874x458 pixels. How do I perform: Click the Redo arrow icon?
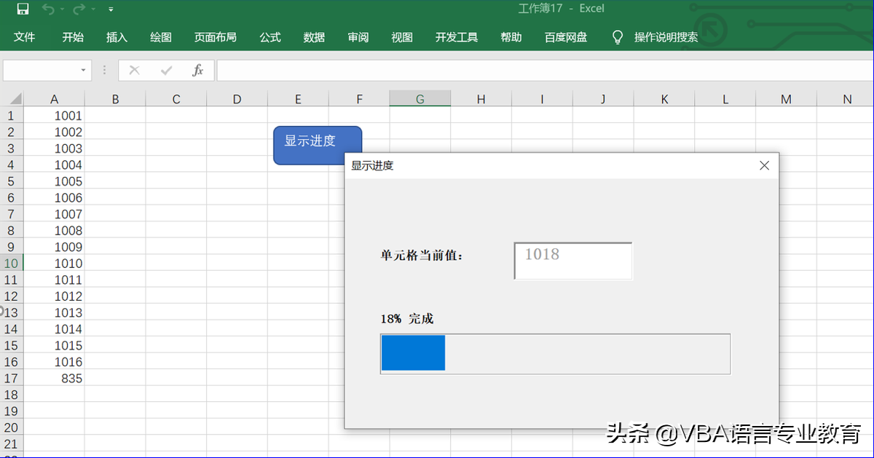[x=80, y=9]
